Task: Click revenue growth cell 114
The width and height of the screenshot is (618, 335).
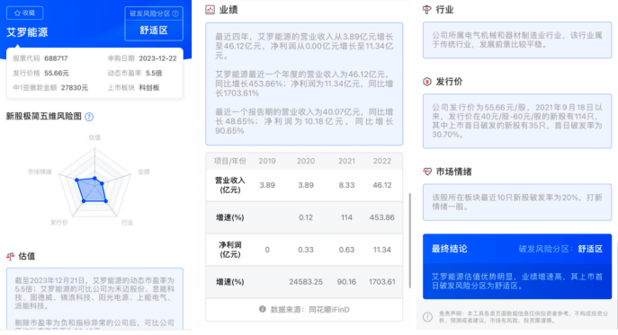Action: (347, 217)
